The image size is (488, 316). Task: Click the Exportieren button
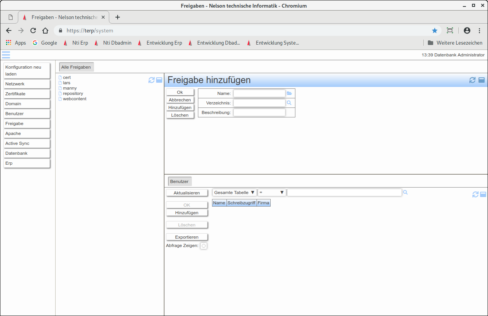pos(187,237)
